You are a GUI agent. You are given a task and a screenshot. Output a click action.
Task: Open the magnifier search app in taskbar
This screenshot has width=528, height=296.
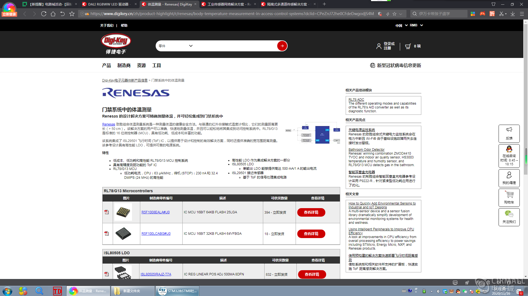39,291
